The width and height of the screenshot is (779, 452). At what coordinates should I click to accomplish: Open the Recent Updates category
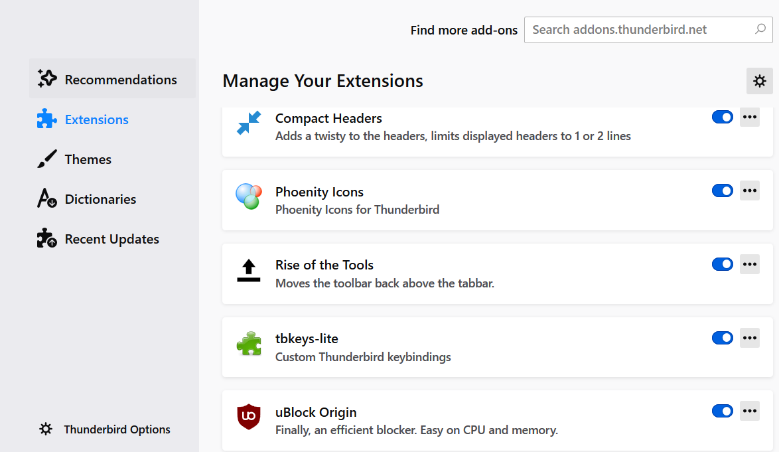point(111,239)
